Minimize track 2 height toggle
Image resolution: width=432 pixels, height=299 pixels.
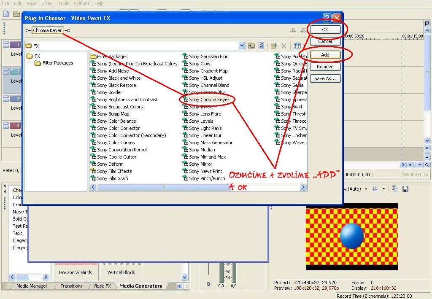point(6,70)
